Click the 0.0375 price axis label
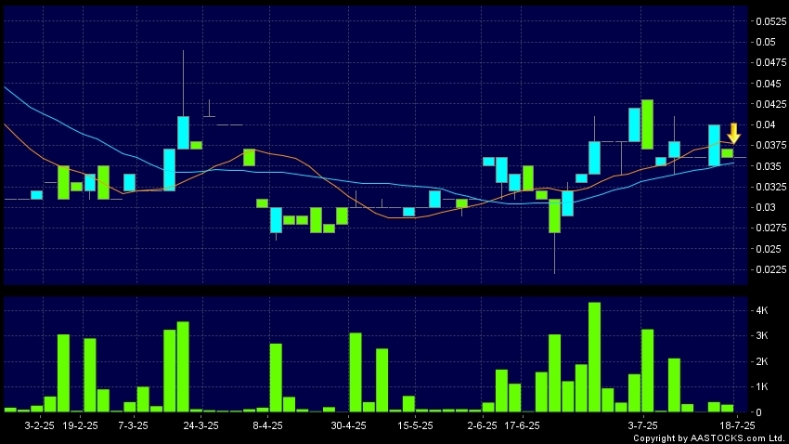This screenshot has width=789, height=444. coord(770,145)
